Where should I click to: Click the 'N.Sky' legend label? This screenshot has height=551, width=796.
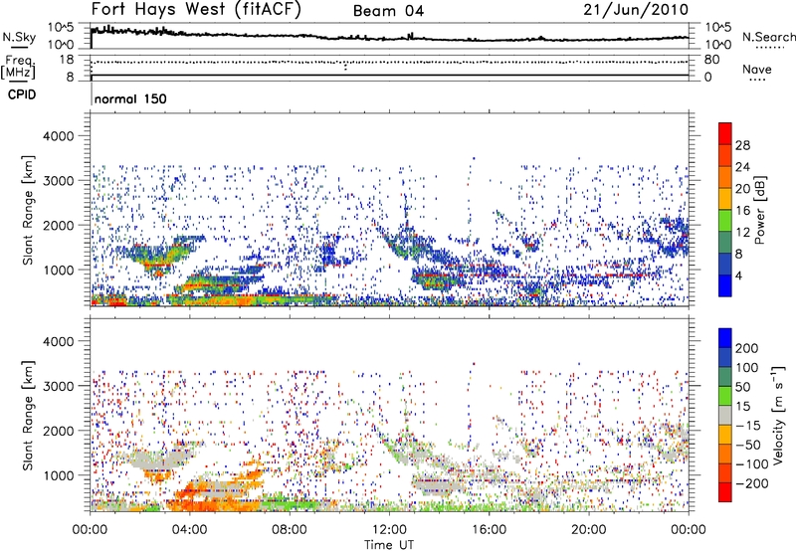tap(19, 37)
